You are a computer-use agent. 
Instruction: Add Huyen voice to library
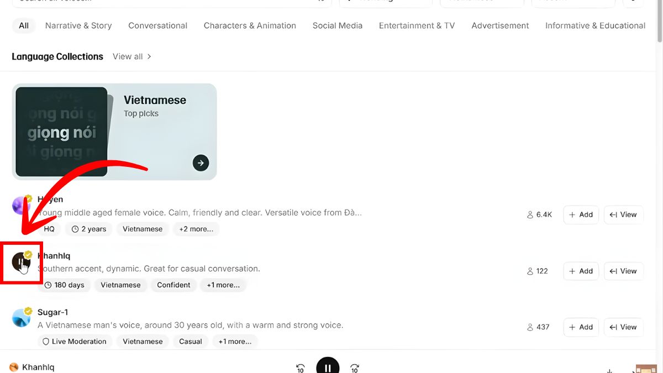581,215
